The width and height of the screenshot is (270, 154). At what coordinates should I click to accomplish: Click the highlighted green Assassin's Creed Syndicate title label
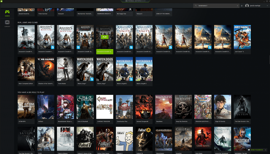pyautogui.click(x=105, y=52)
